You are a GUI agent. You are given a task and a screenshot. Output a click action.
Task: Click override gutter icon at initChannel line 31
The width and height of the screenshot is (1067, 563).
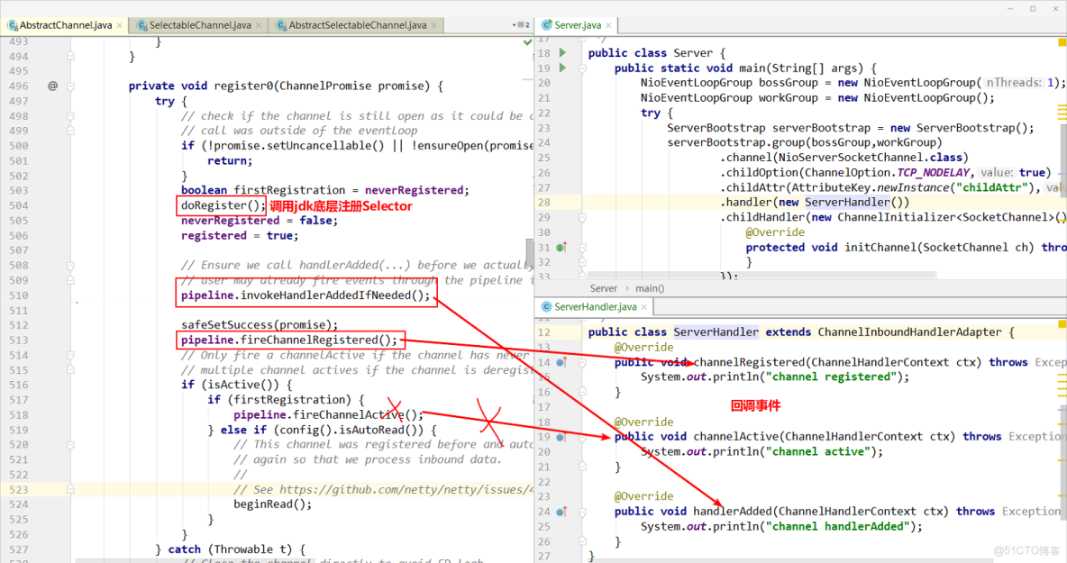tap(561, 248)
